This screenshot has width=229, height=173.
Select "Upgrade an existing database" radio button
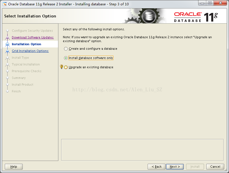[66, 67]
